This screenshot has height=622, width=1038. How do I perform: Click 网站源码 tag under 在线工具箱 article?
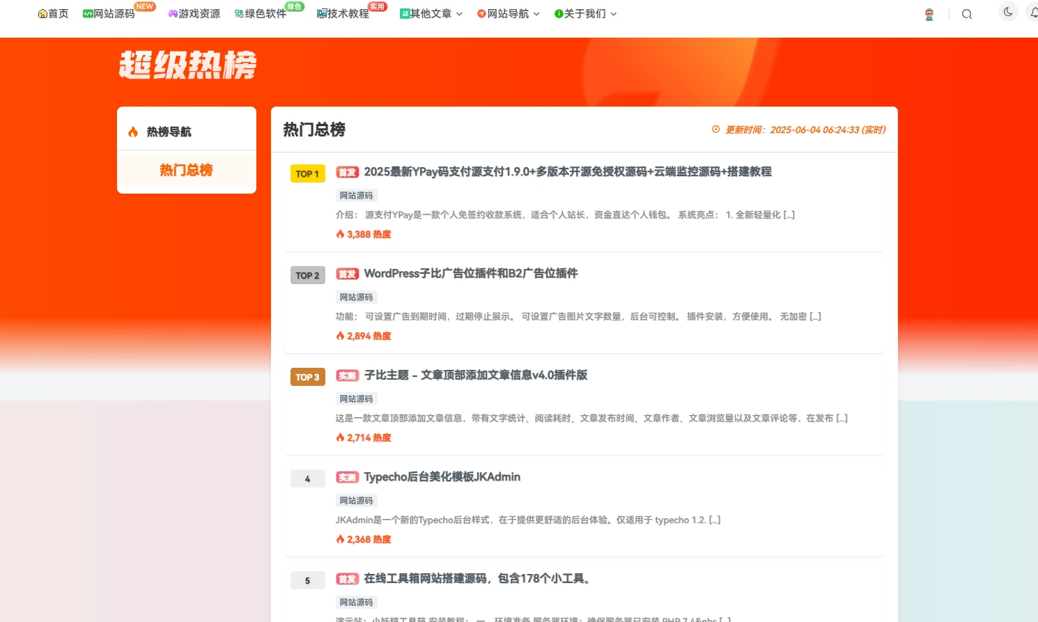357,602
